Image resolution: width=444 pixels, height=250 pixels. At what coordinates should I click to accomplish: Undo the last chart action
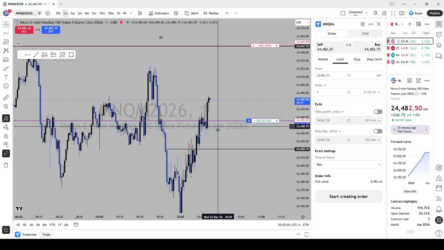pos(227,13)
